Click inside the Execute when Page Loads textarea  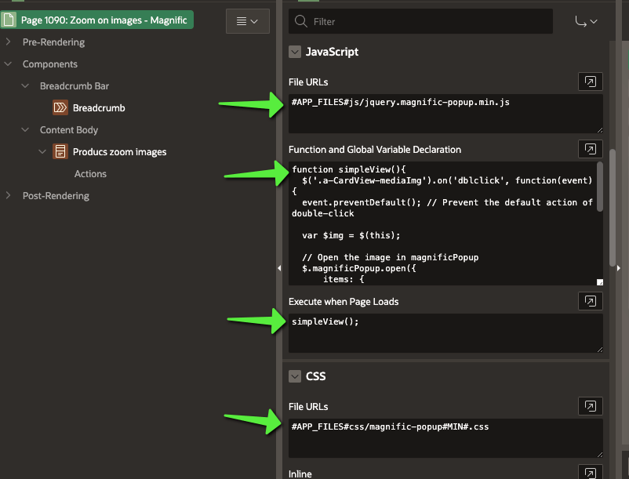pos(443,333)
